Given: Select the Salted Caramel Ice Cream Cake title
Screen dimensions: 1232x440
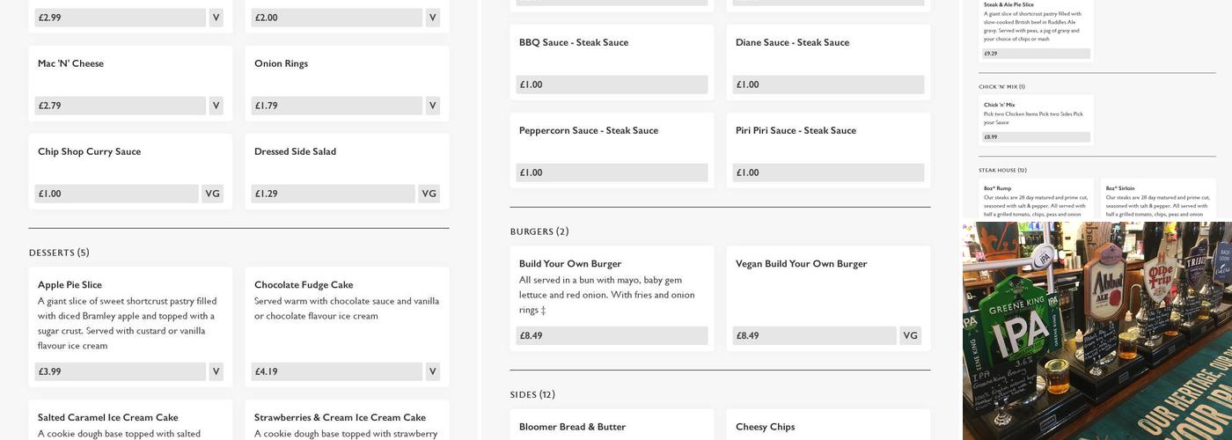Looking at the screenshot, I should (x=107, y=417).
